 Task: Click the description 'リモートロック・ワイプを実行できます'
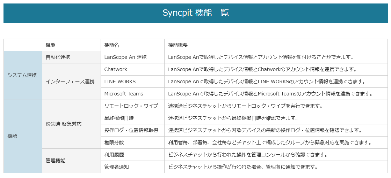click(276, 106)
